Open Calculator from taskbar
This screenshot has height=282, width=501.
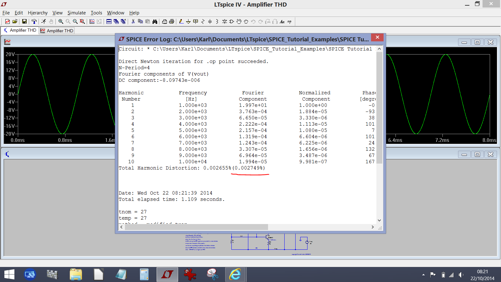(144, 274)
